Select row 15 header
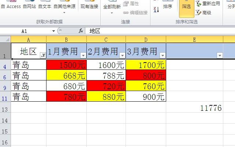 pyautogui.click(x=5, y=129)
